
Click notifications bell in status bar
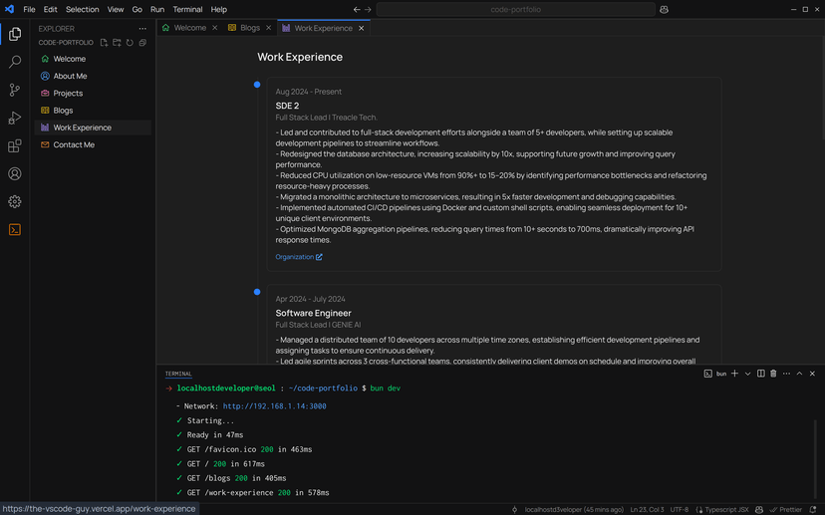813,509
